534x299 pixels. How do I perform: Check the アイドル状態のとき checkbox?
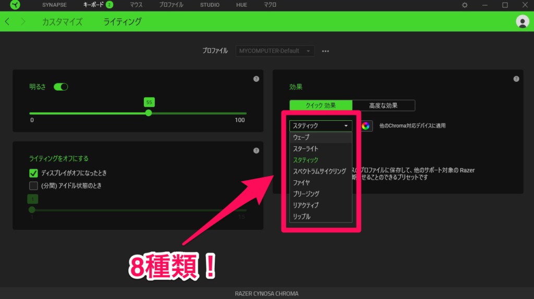pyautogui.click(x=33, y=186)
